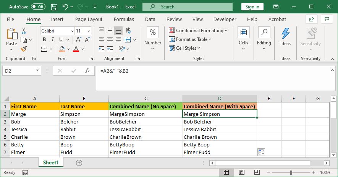338x177 pixels.
Task: Open Auto Fill Options icon near E7
Action: click(x=261, y=152)
